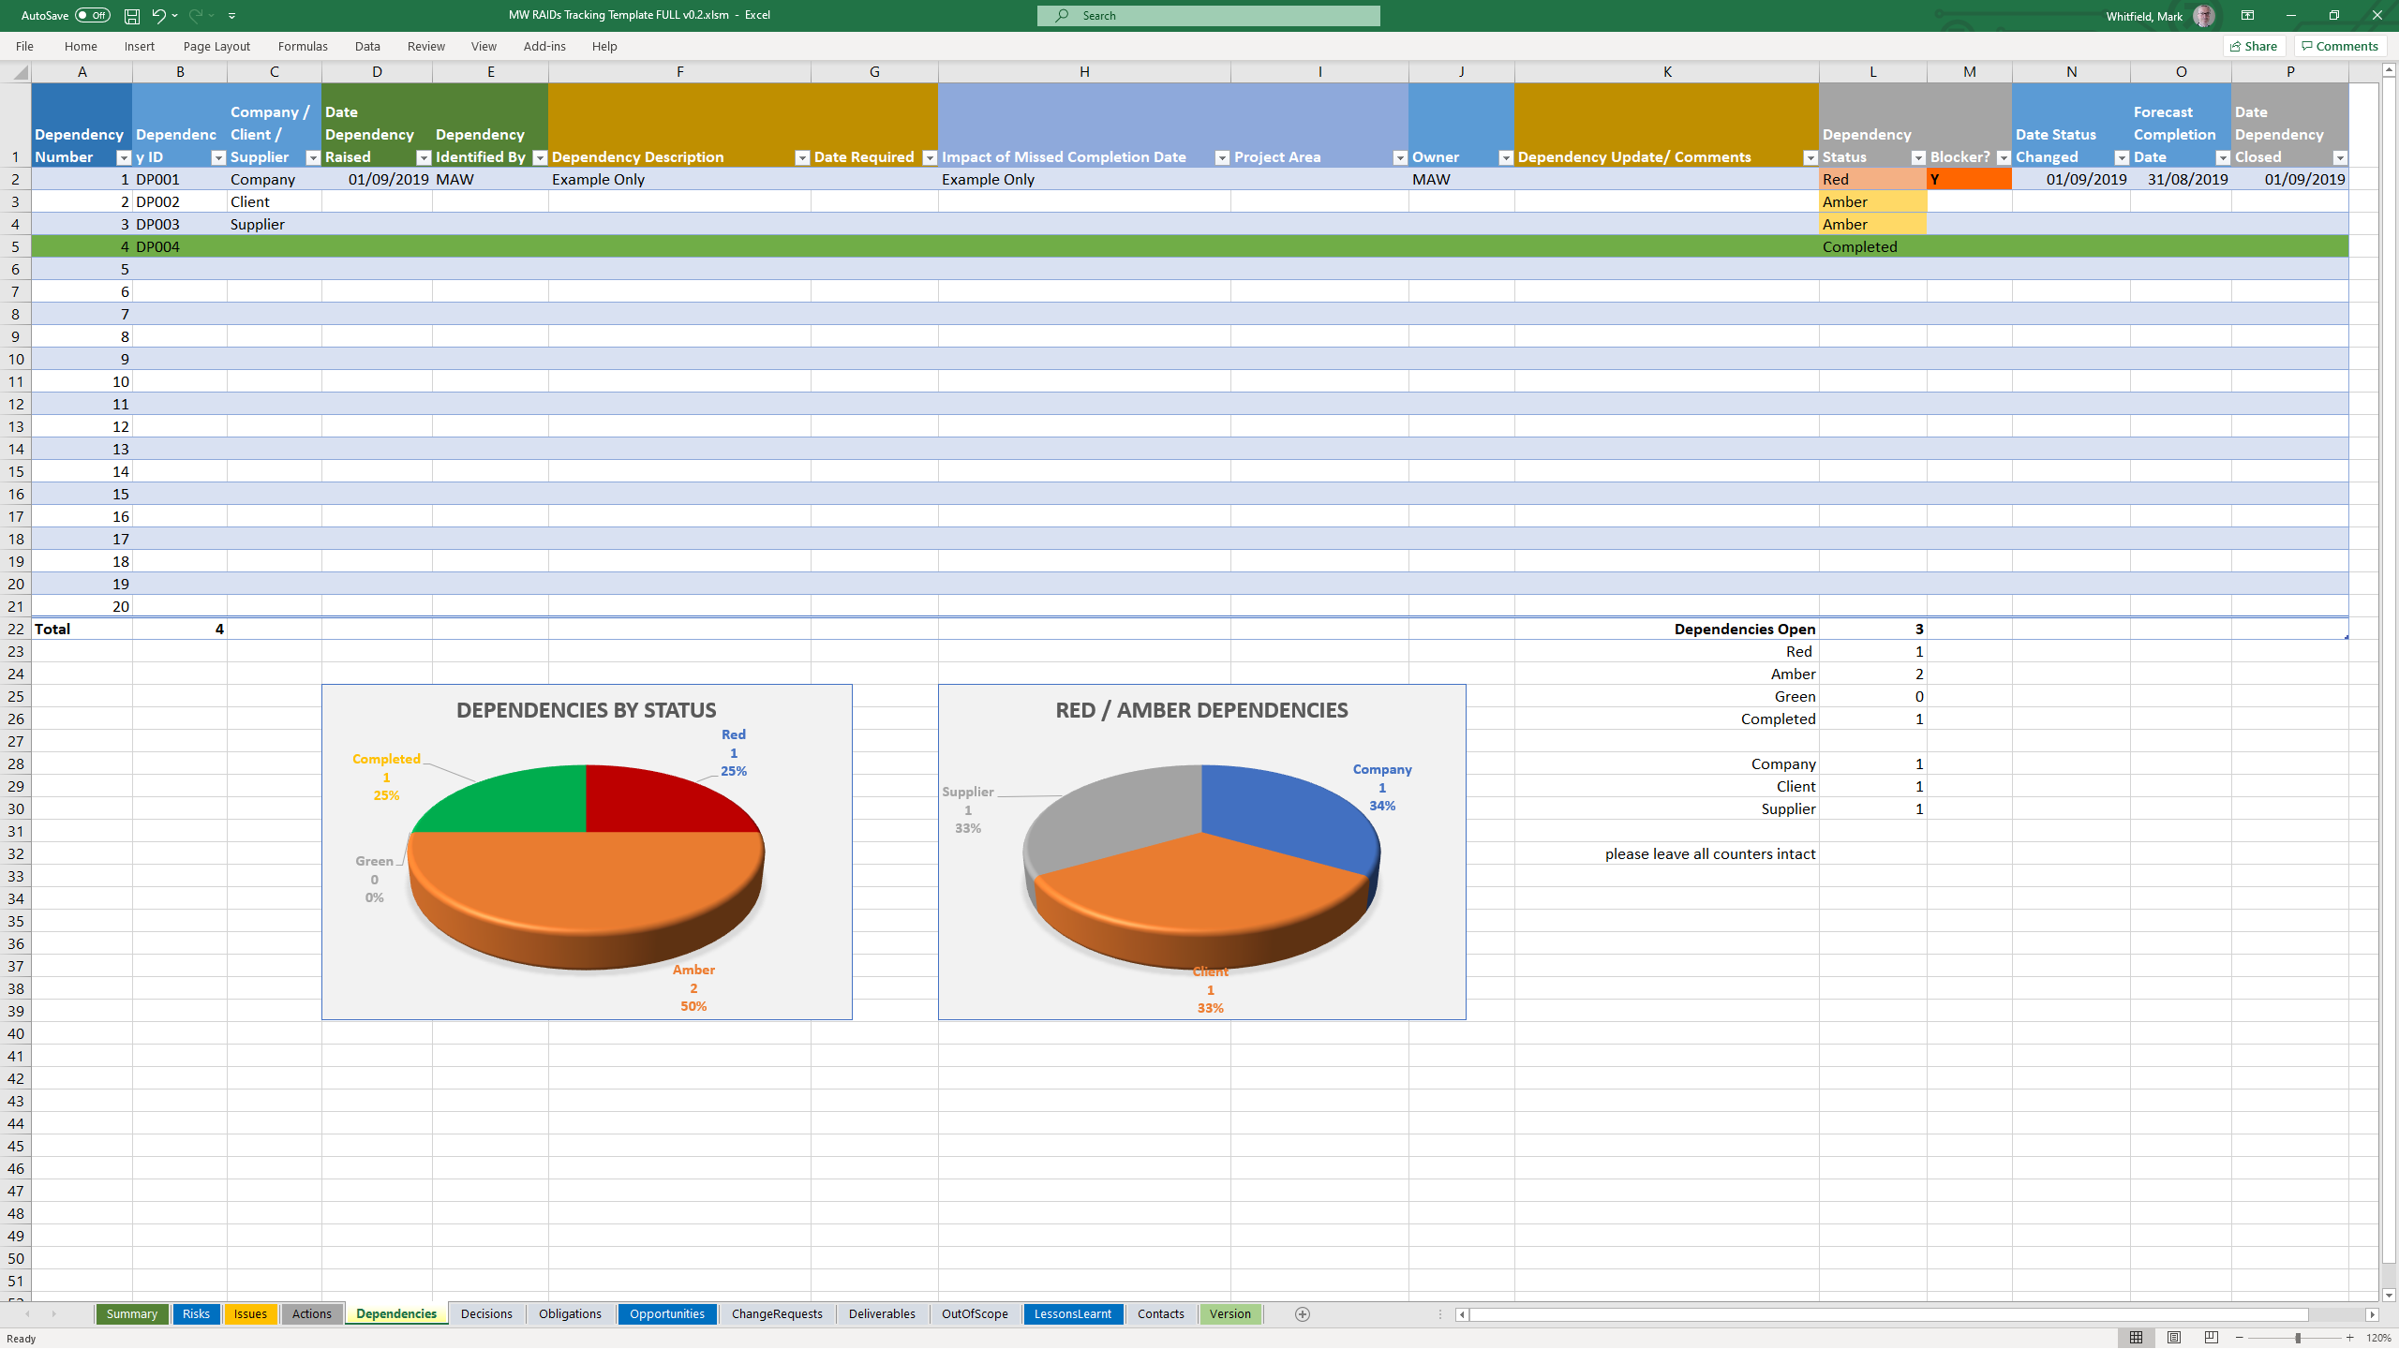Click the zoom slider handle
2399x1349 pixels.
click(x=2297, y=1338)
